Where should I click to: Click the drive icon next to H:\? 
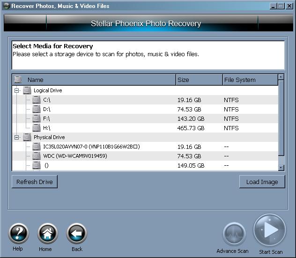click(x=37, y=128)
